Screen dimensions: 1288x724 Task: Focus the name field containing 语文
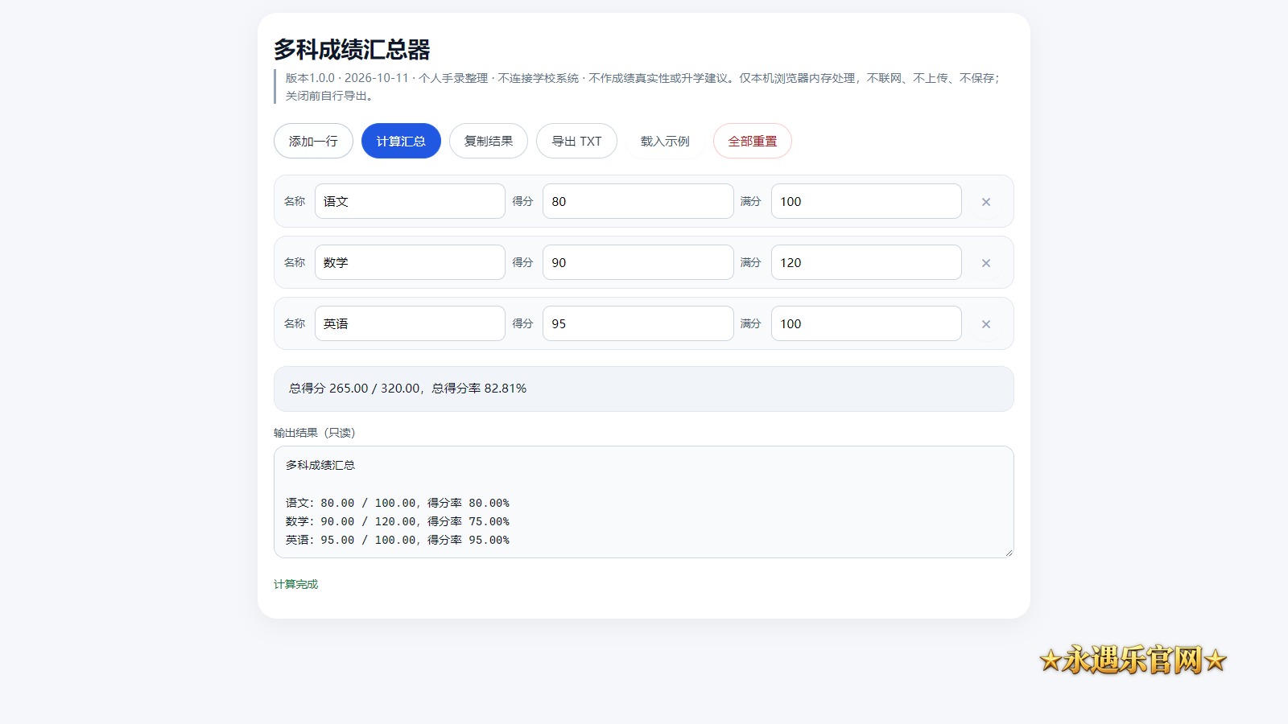(410, 201)
